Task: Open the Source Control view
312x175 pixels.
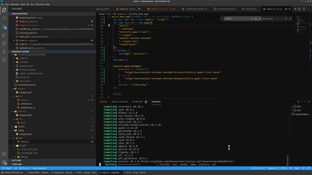Action: pos(4,27)
